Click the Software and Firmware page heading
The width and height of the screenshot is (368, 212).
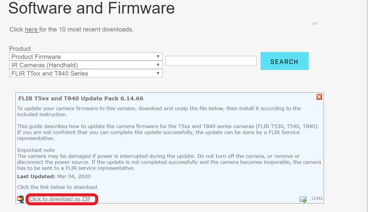91,8
